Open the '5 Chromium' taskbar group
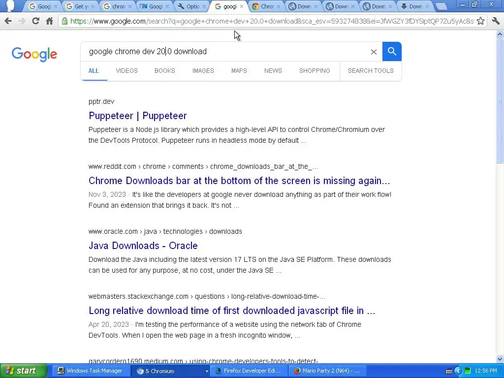The image size is (504, 378). (x=170, y=371)
